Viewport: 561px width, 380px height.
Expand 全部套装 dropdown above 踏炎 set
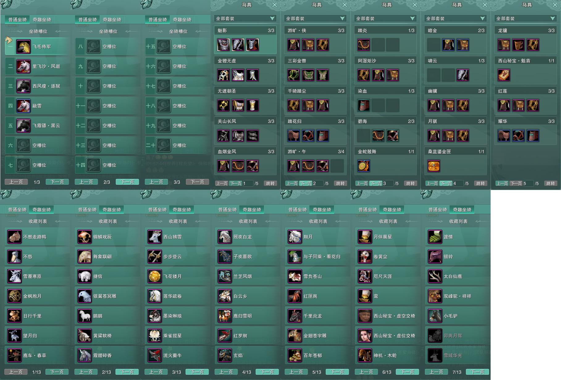pos(385,19)
